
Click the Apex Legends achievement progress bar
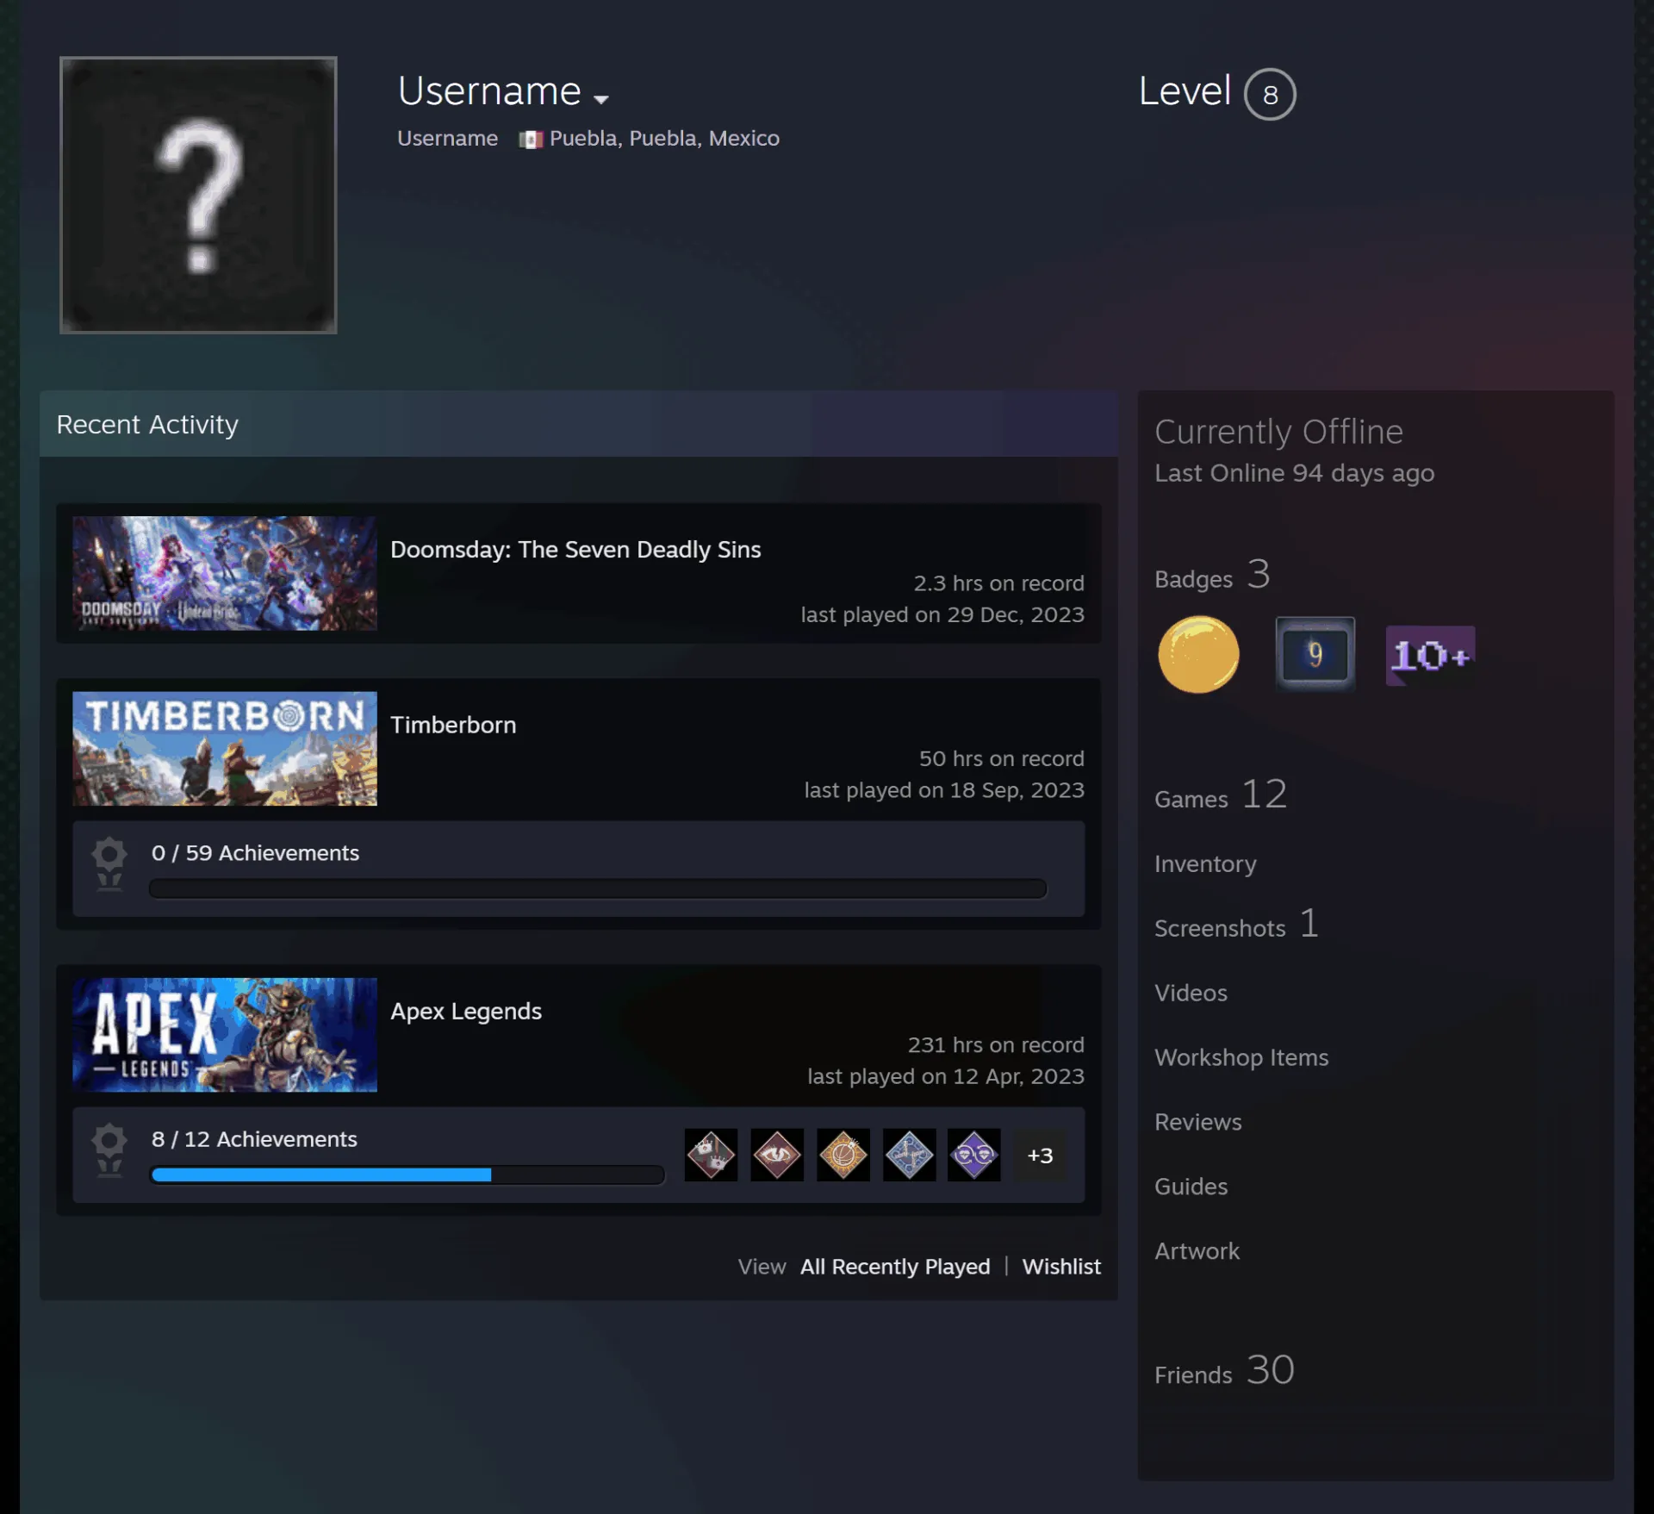pos(407,1174)
